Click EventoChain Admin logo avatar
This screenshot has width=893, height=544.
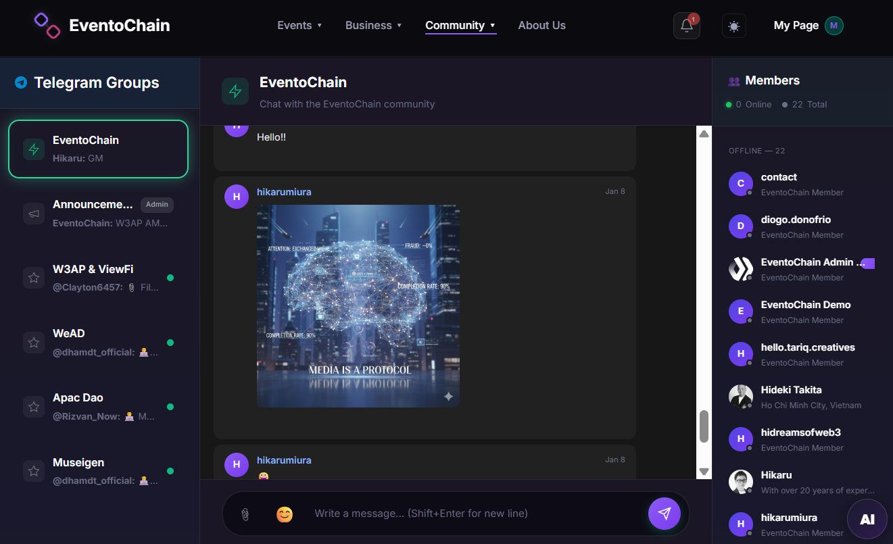(741, 269)
